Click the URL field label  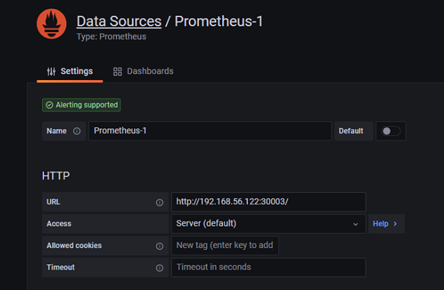click(53, 202)
